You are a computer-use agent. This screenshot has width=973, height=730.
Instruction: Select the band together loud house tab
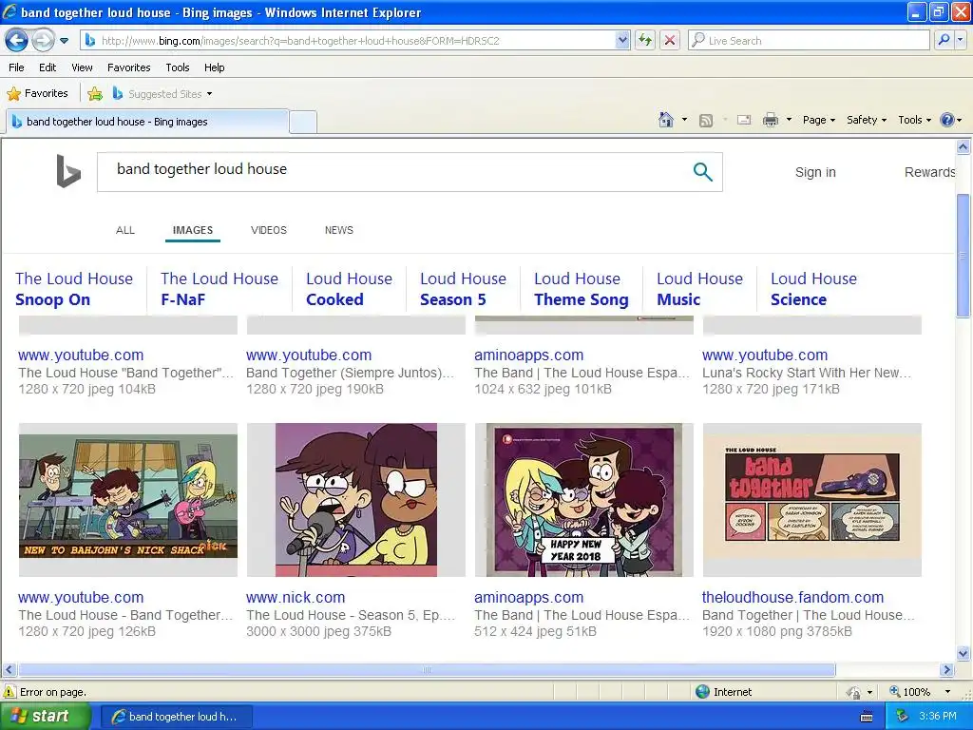tap(147, 122)
